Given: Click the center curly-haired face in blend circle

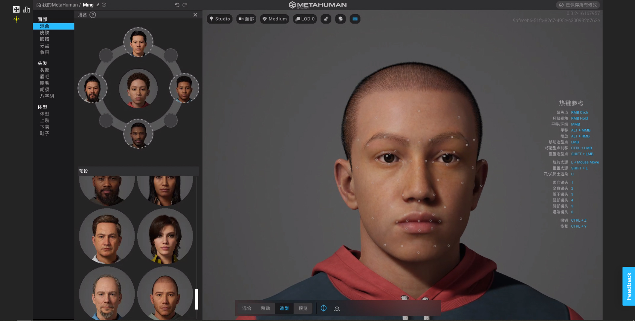Looking at the screenshot, I should 138,88.
